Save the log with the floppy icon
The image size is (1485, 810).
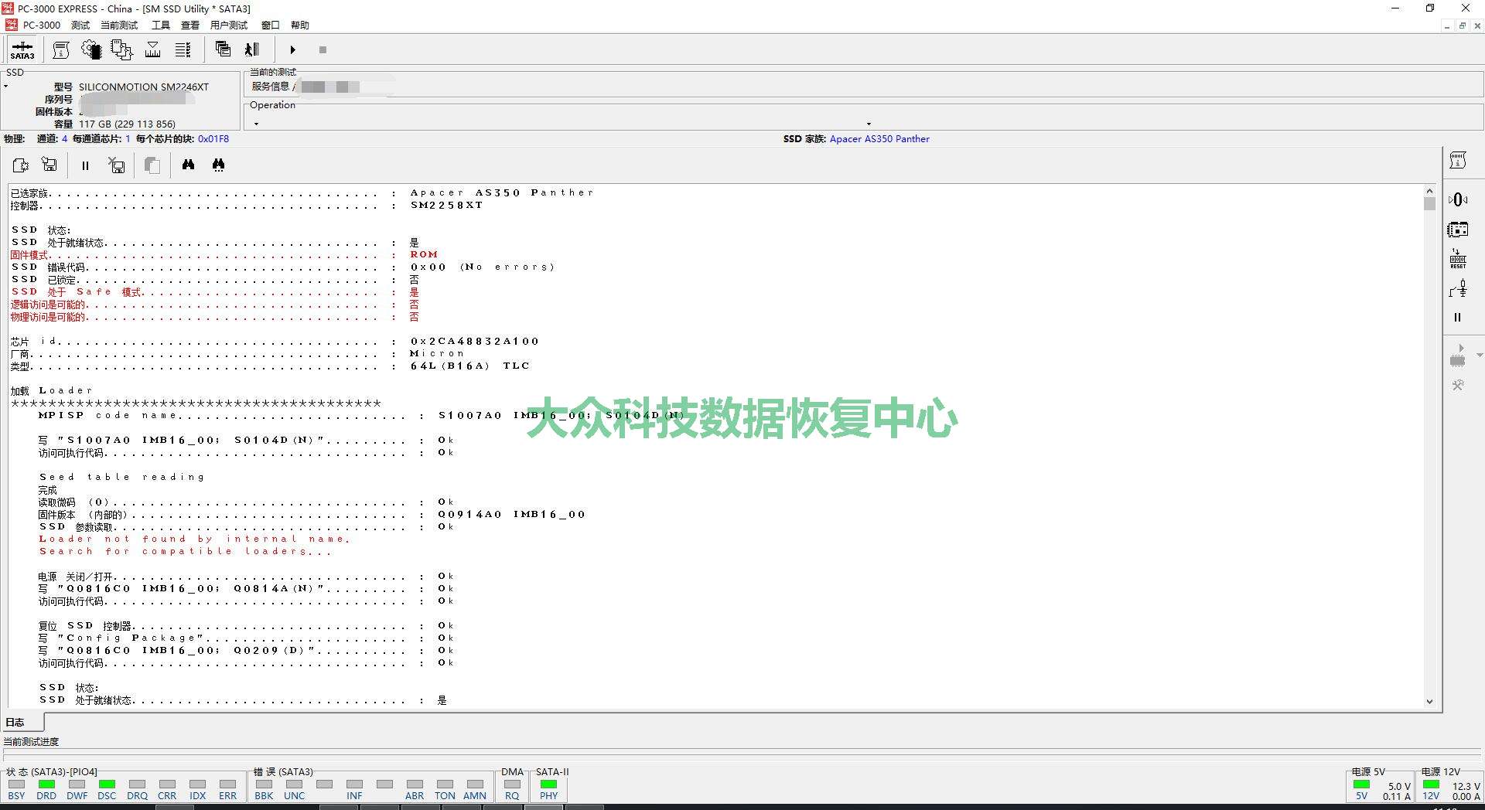pyautogui.click(x=49, y=165)
